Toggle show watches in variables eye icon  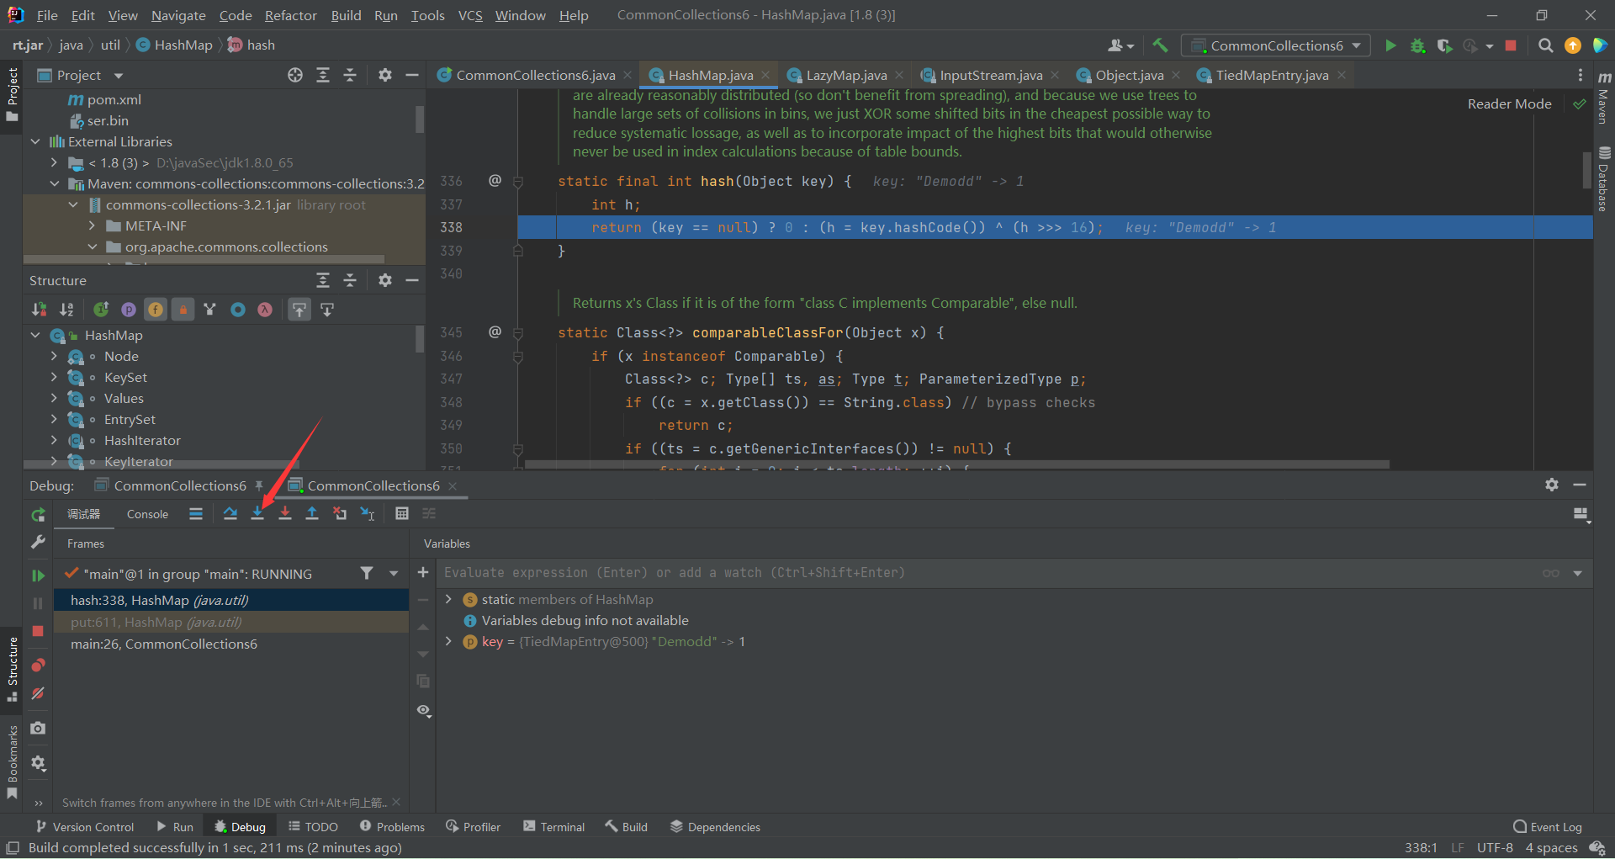(x=424, y=711)
